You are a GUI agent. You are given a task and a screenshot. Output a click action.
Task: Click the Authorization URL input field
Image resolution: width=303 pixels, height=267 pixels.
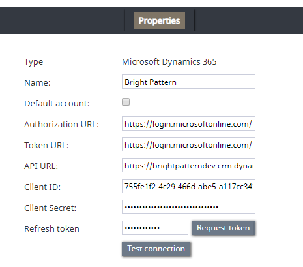pyautogui.click(x=188, y=123)
